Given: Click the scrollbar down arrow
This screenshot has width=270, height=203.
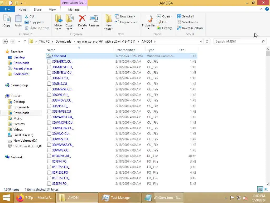Looking at the screenshot, I should click(268, 184).
